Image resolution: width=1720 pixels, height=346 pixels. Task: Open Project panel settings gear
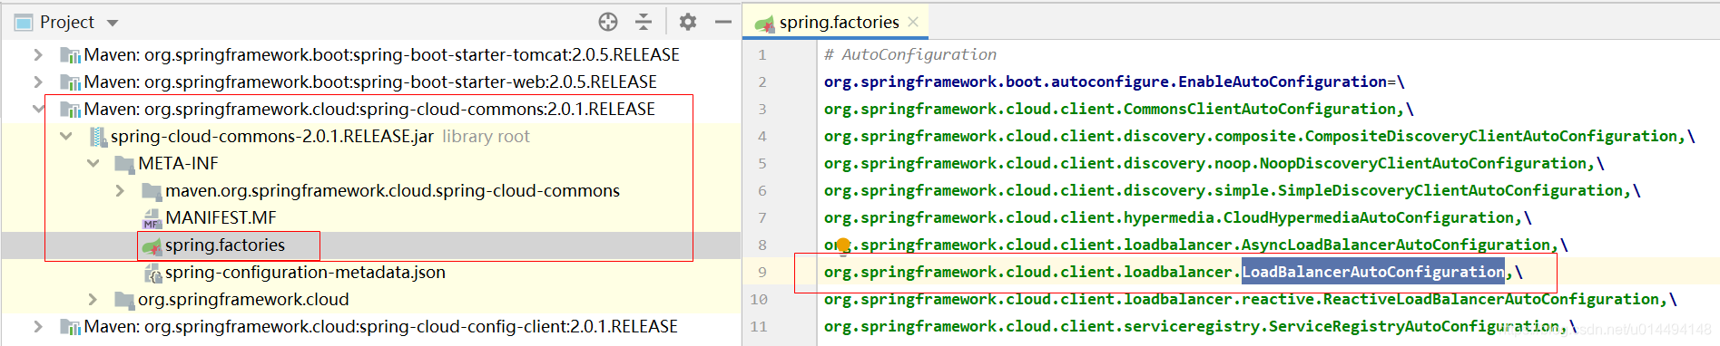point(688,22)
